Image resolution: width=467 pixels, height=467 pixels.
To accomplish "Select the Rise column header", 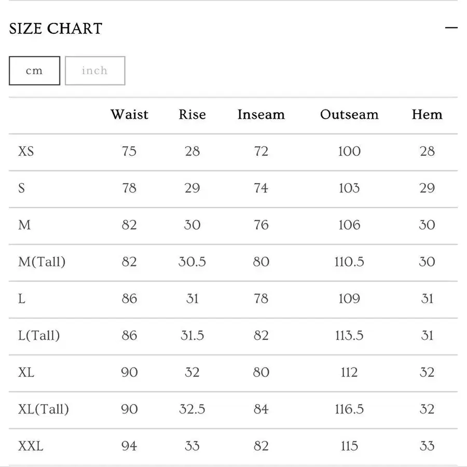I will [x=192, y=114].
